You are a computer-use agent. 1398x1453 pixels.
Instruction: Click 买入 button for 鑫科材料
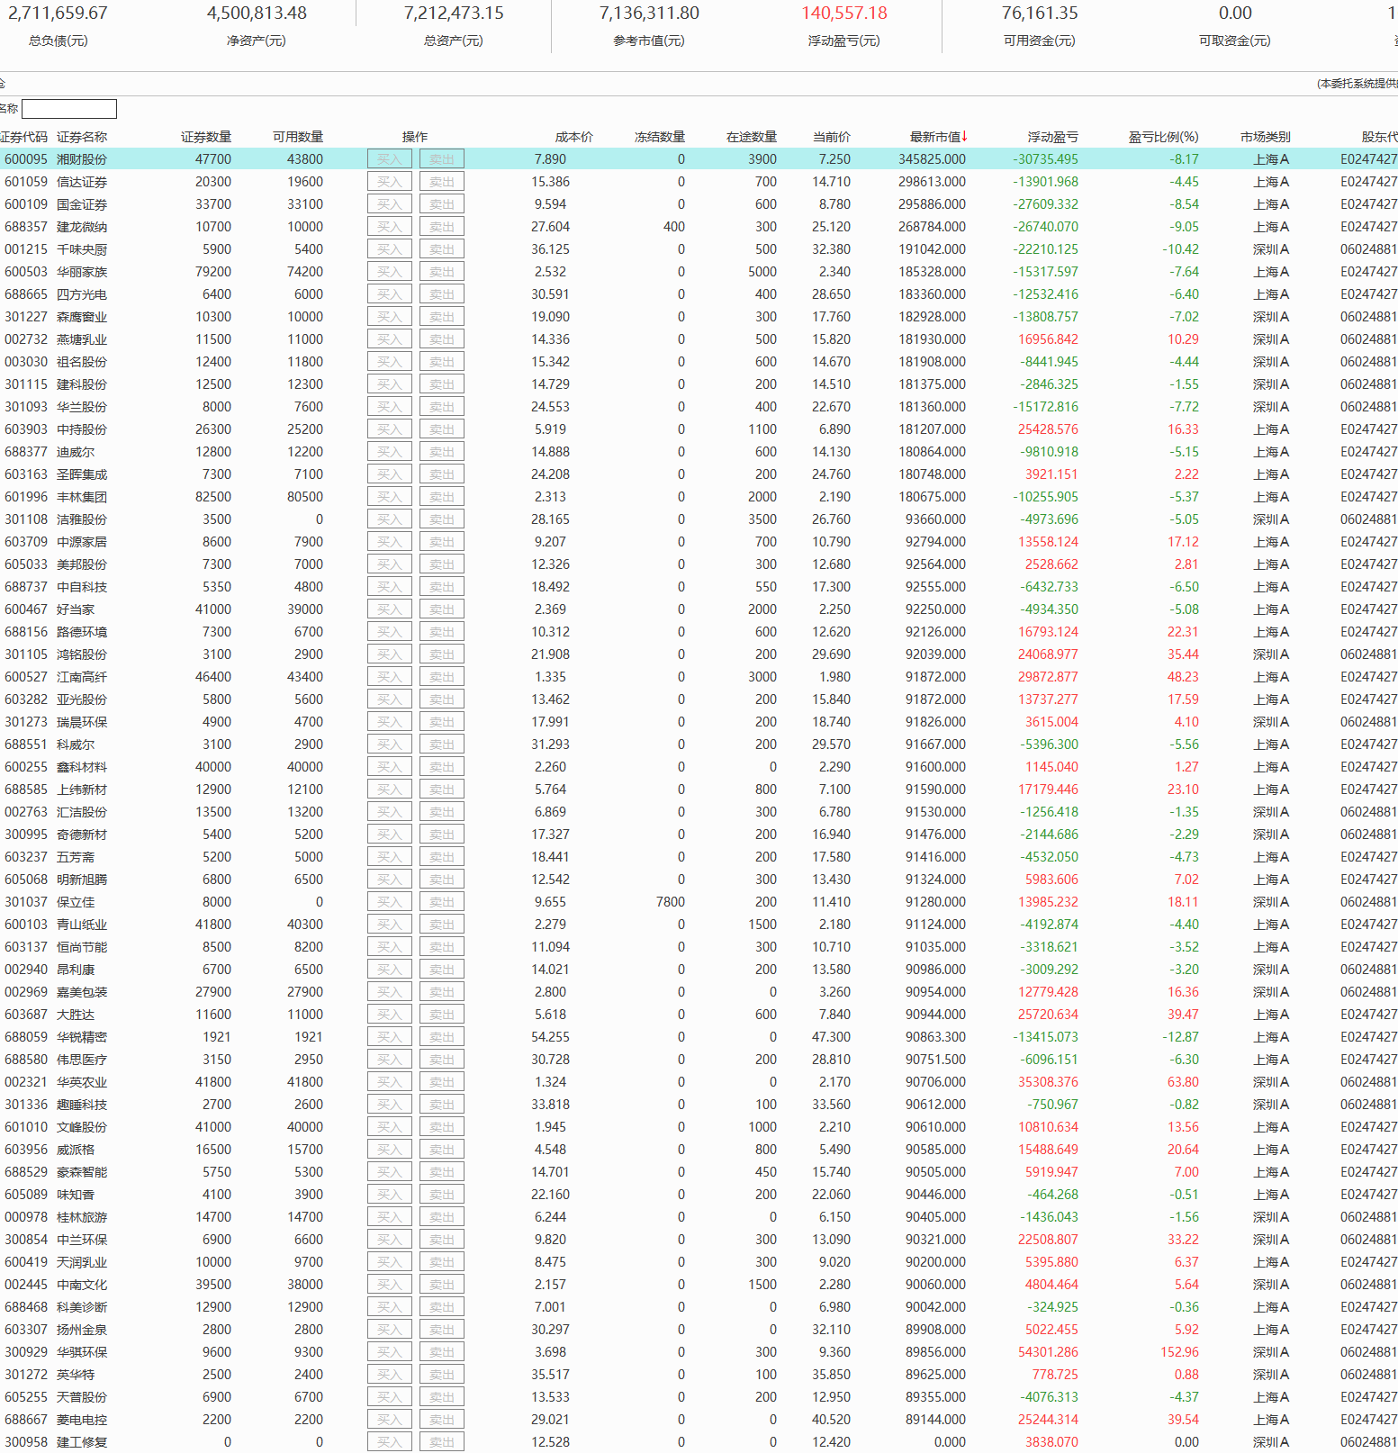[390, 767]
